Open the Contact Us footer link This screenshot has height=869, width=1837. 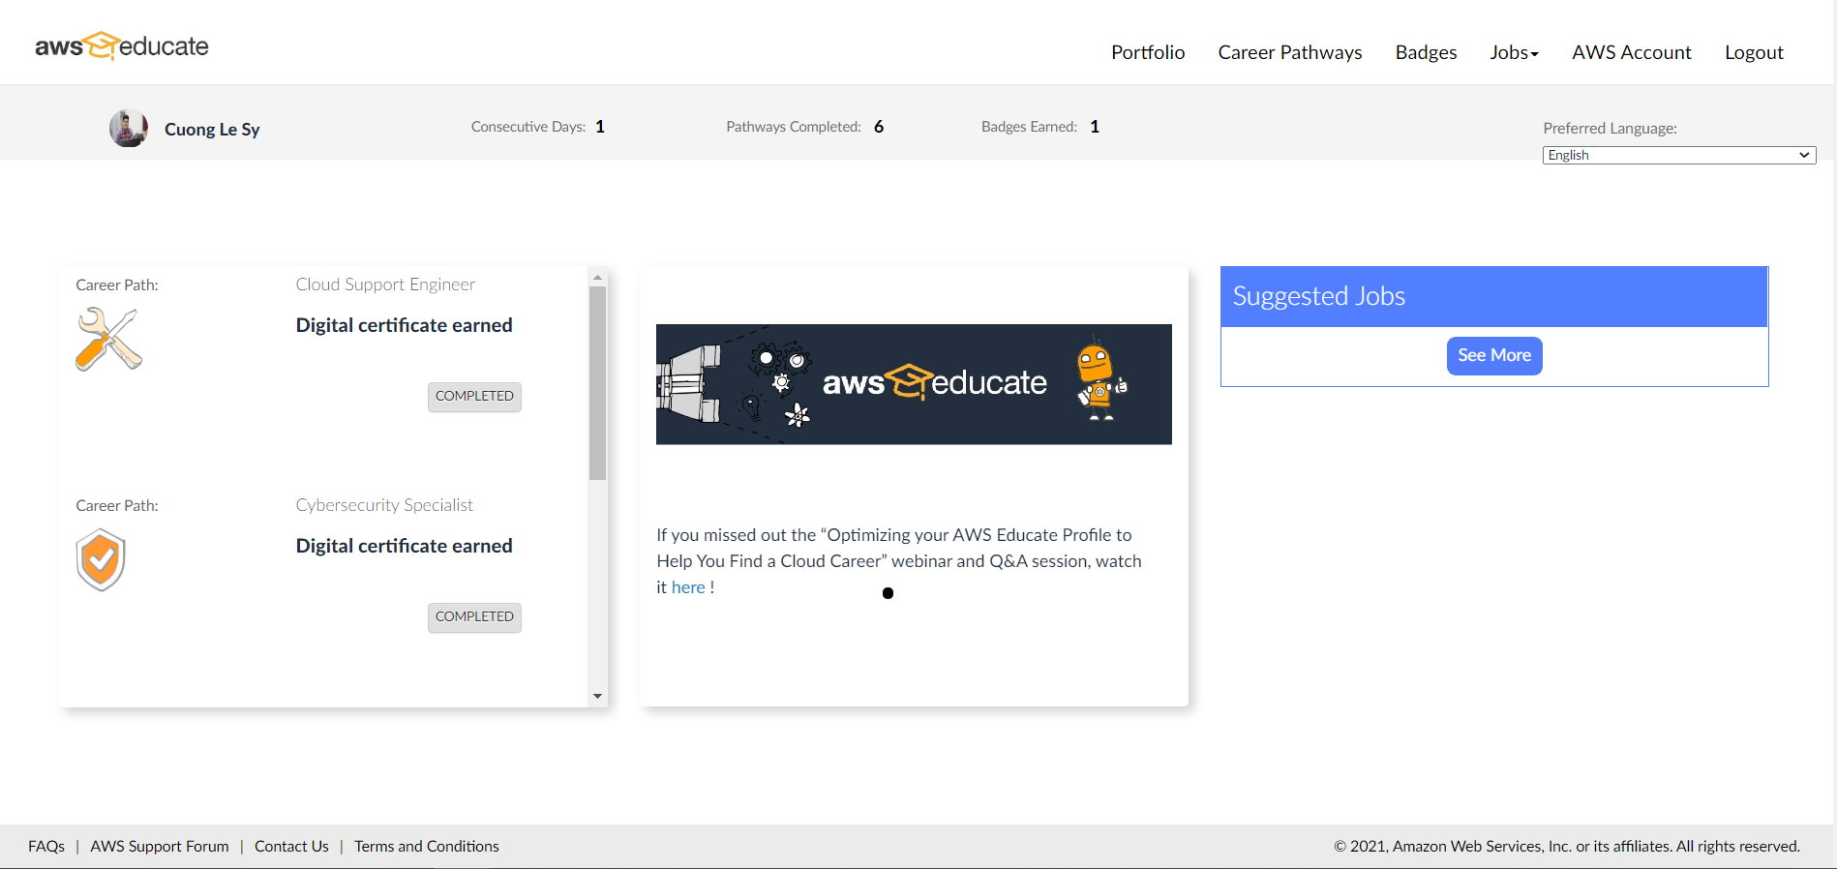coord(291,846)
